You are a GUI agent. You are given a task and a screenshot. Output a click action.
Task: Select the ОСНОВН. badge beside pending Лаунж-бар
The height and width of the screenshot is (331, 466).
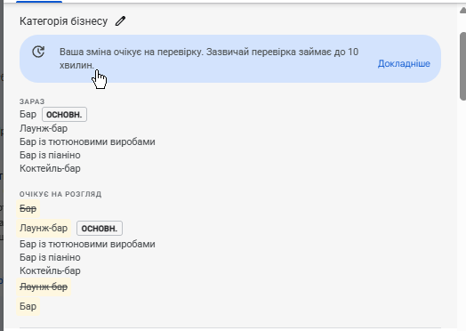click(100, 229)
